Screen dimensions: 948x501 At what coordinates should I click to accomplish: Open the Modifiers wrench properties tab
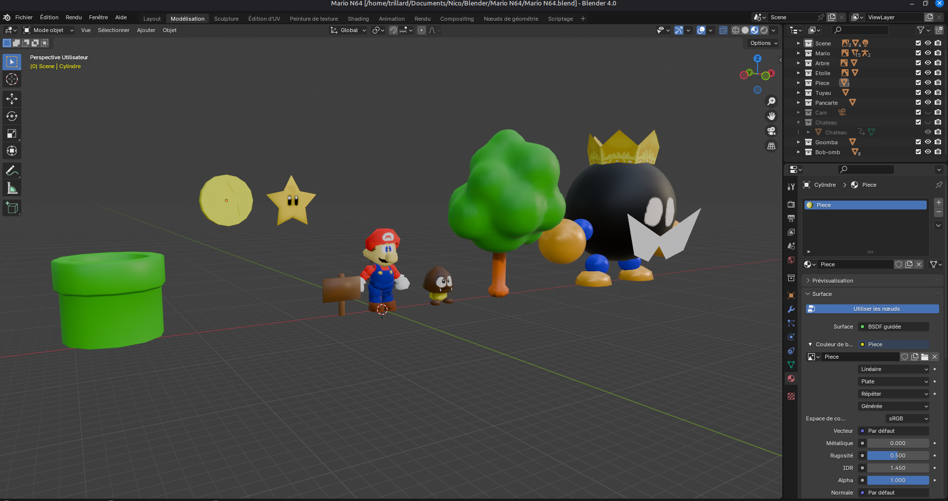791,309
